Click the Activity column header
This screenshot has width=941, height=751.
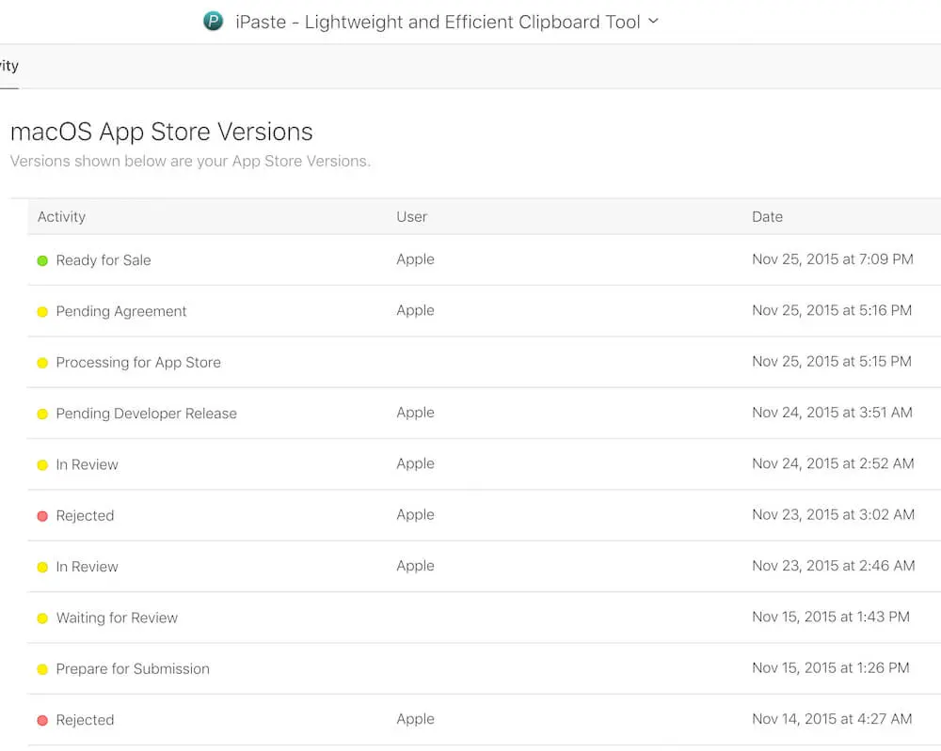coord(61,216)
